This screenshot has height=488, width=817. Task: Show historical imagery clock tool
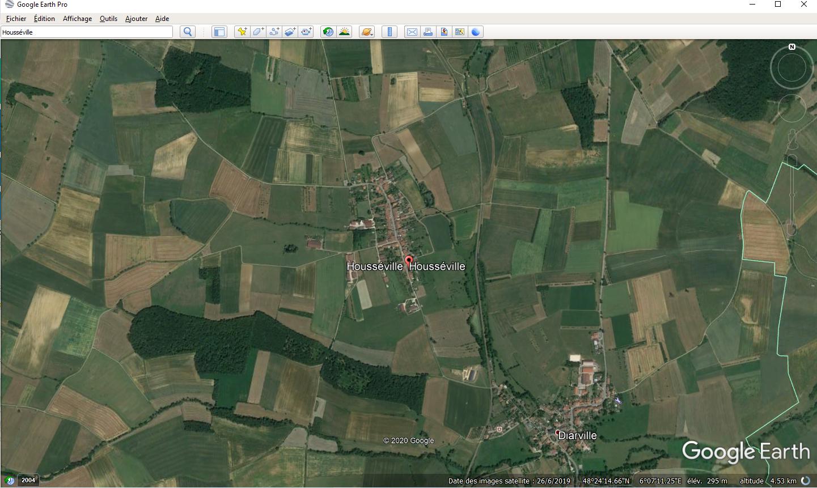coord(328,32)
